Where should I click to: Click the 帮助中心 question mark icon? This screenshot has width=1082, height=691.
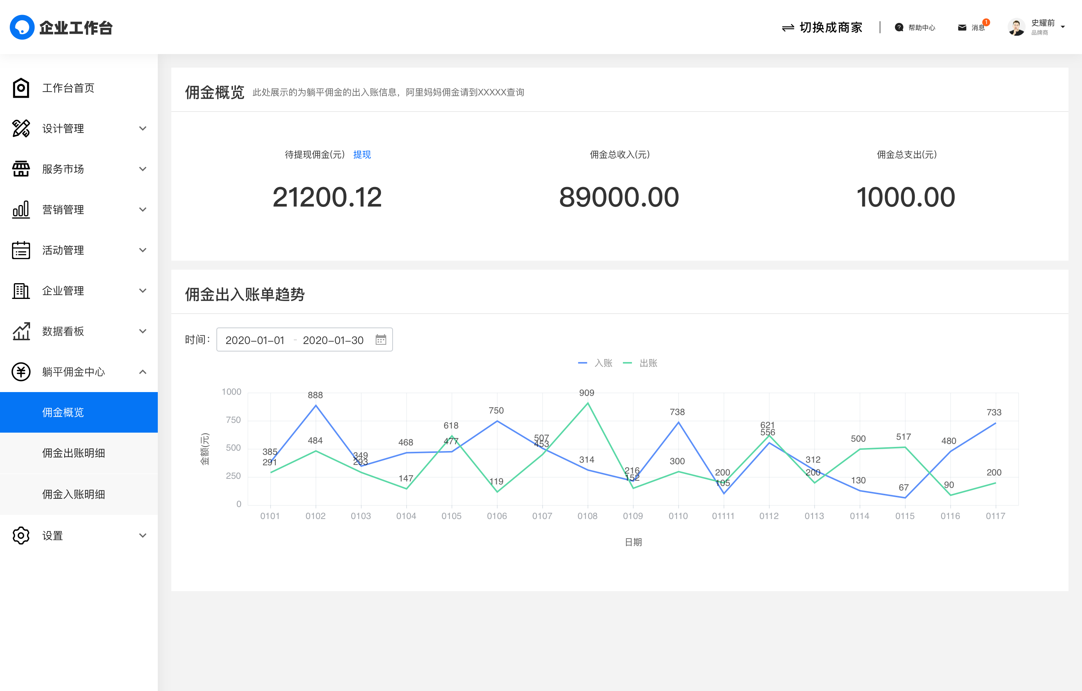coord(899,27)
